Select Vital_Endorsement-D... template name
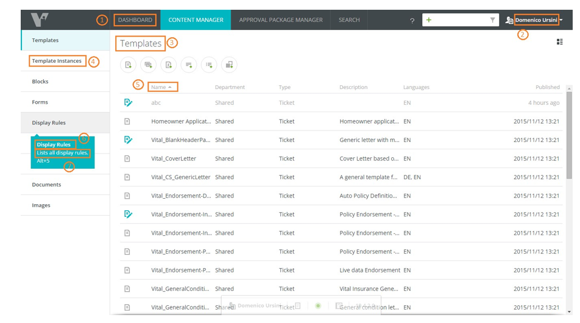 click(x=181, y=196)
